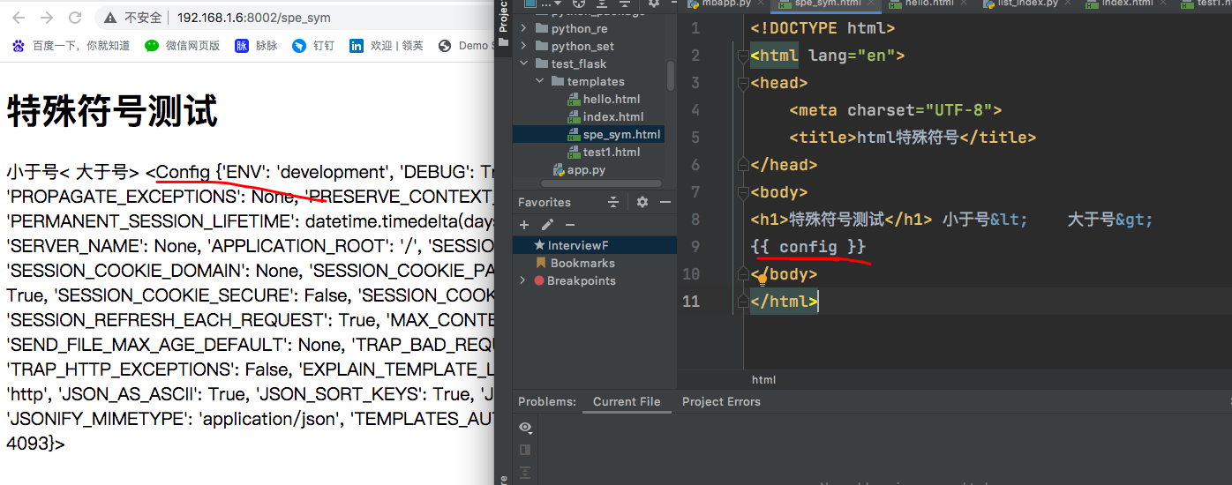Open test1.html in project tree
Viewport: 1232px width, 485px height.
[605, 152]
